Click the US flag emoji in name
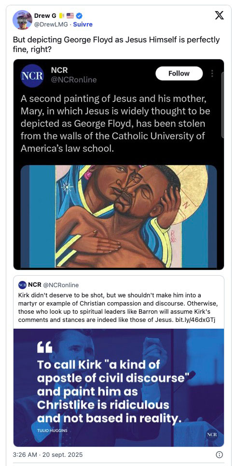The width and height of the screenshot is (236, 466). pos(70,16)
